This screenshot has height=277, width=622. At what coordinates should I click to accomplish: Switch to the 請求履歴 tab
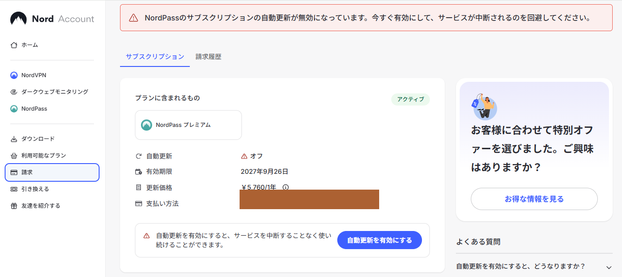(x=208, y=57)
